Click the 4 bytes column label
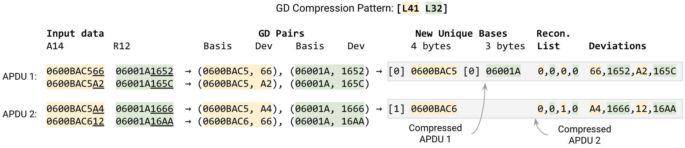Viewport: 685px width, 148px height. [x=431, y=46]
